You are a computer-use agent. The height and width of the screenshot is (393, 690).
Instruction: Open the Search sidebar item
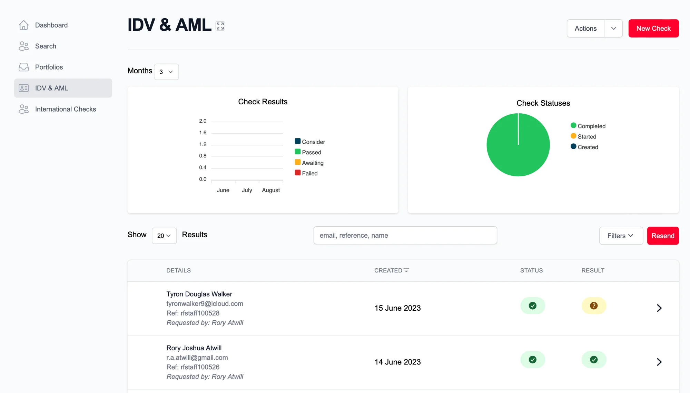point(46,46)
